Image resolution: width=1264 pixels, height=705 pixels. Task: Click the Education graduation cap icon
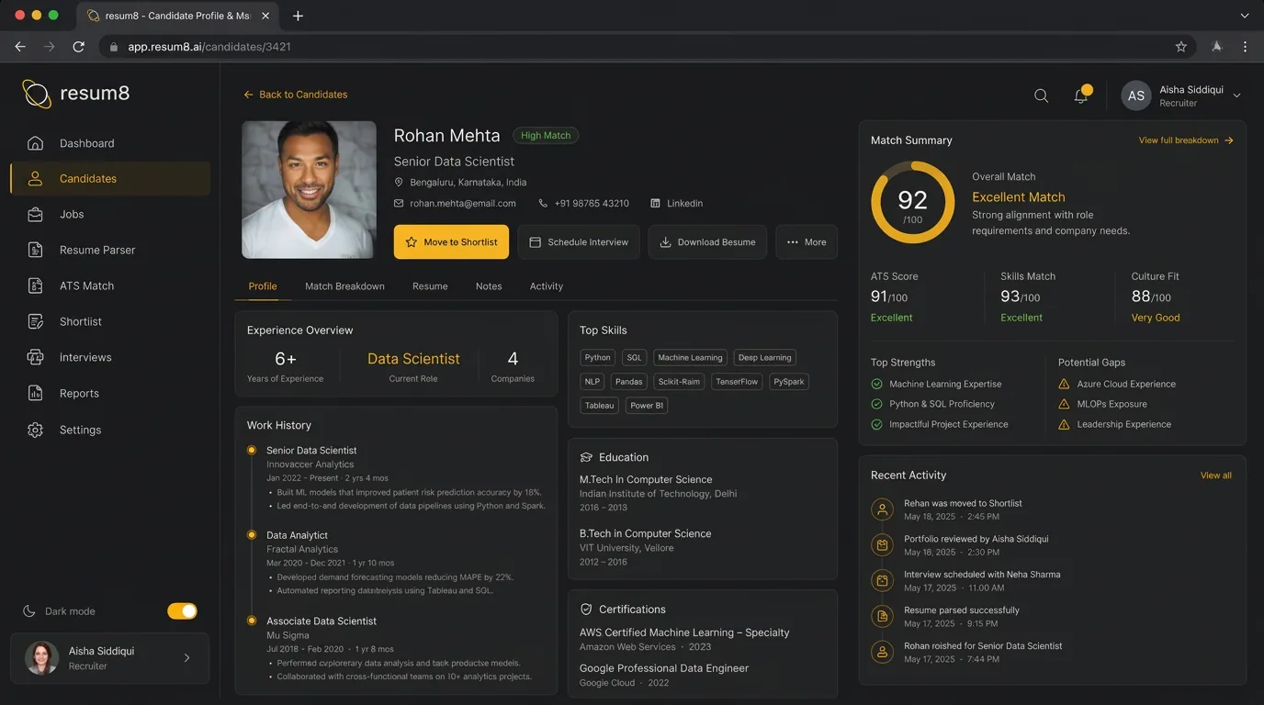[x=586, y=457]
